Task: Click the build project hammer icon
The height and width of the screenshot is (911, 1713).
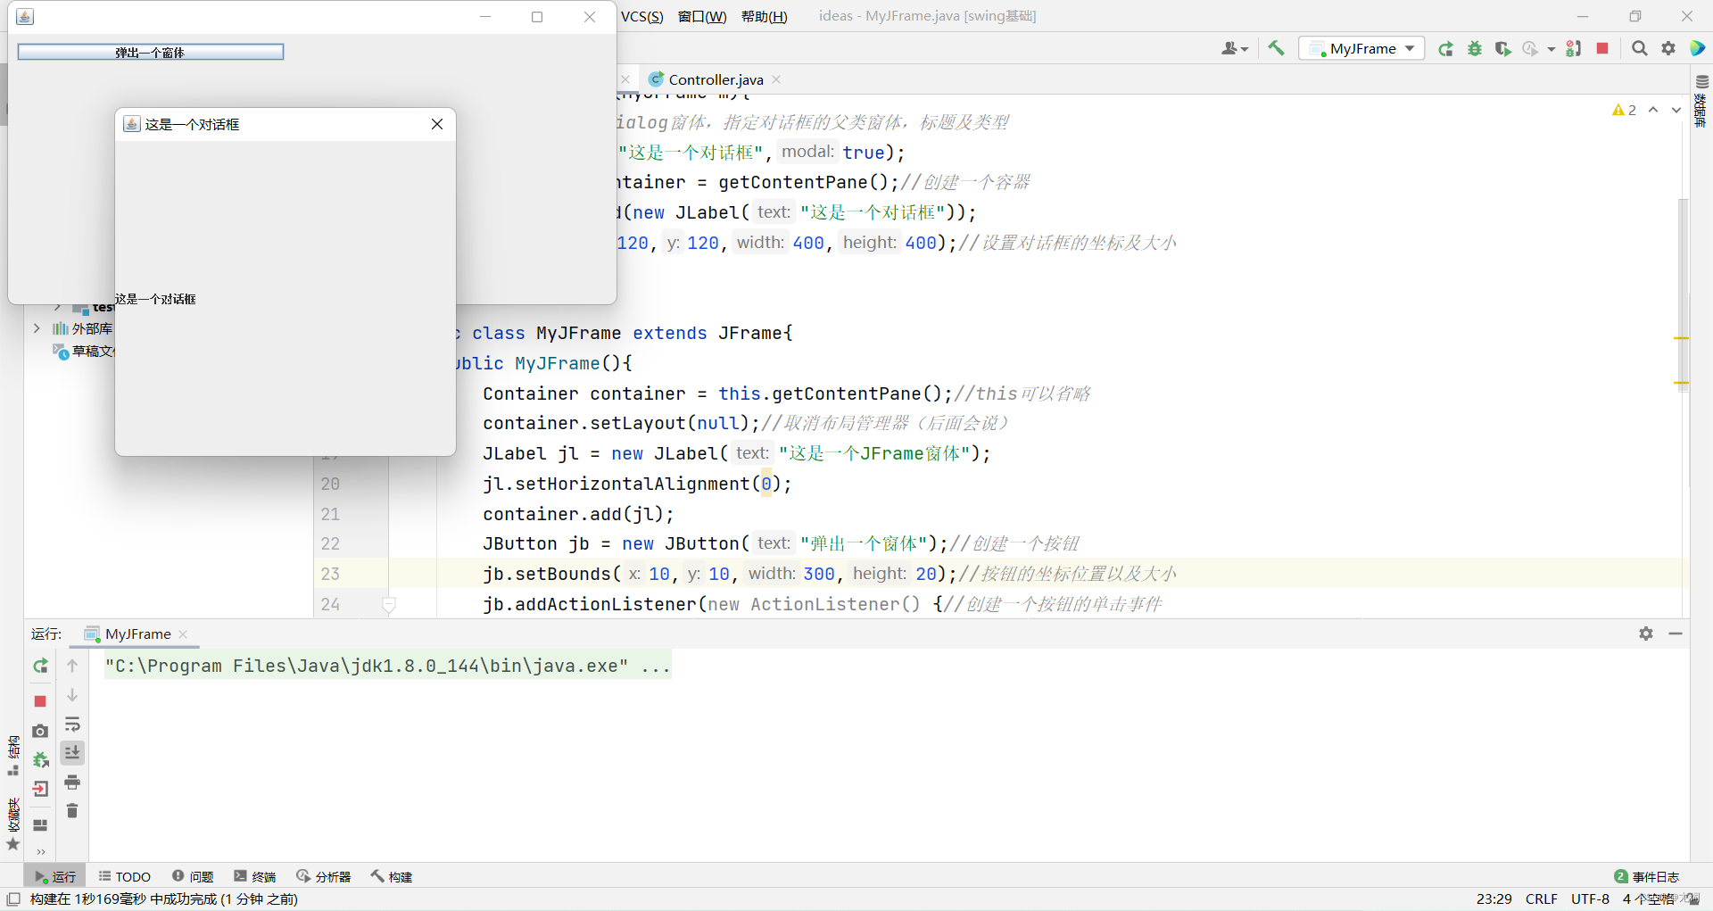Action: point(1276,48)
